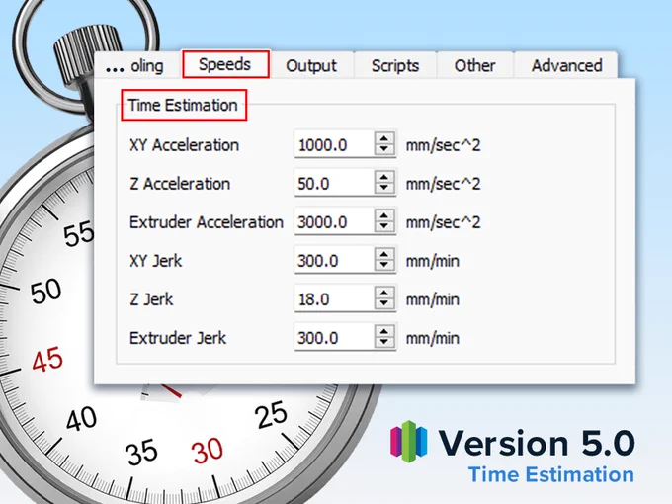Viewport: 672px width, 504px height.
Task: Decrease Extruder Acceleration with down arrow
Action: pyautogui.click(x=384, y=227)
